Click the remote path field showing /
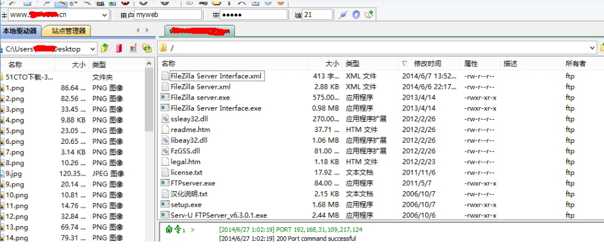Image resolution: width=604 pixels, height=251 pixels. point(377,48)
